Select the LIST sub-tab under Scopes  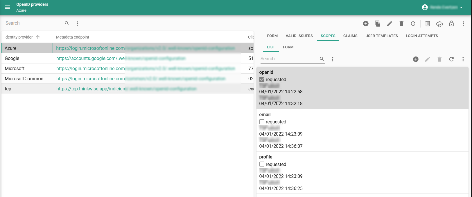(x=271, y=47)
